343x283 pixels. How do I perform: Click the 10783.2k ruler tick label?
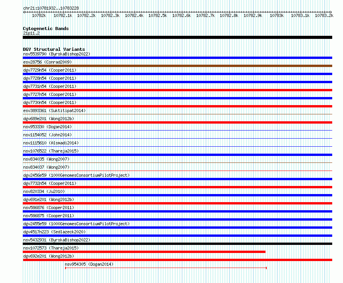click(x=324, y=15)
